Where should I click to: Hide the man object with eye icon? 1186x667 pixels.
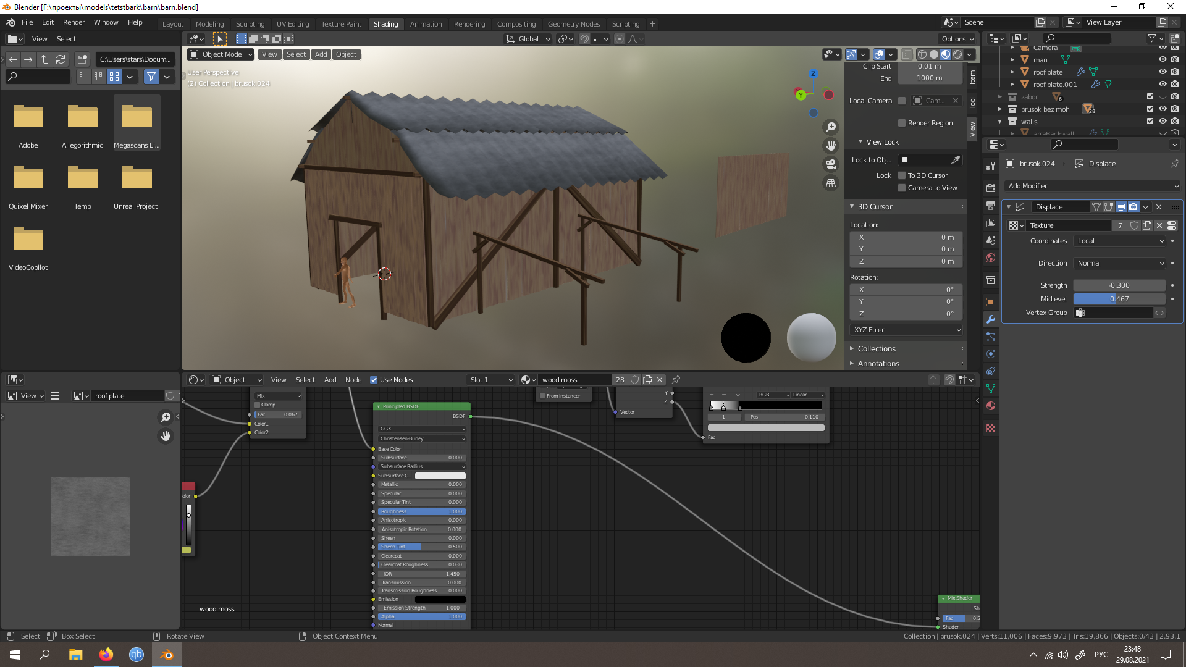tap(1162, 60)
